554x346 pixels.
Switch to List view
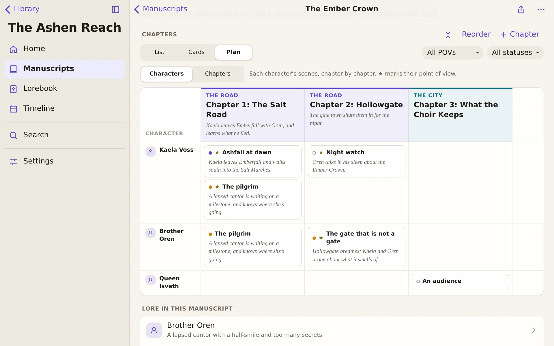(159, 52)
